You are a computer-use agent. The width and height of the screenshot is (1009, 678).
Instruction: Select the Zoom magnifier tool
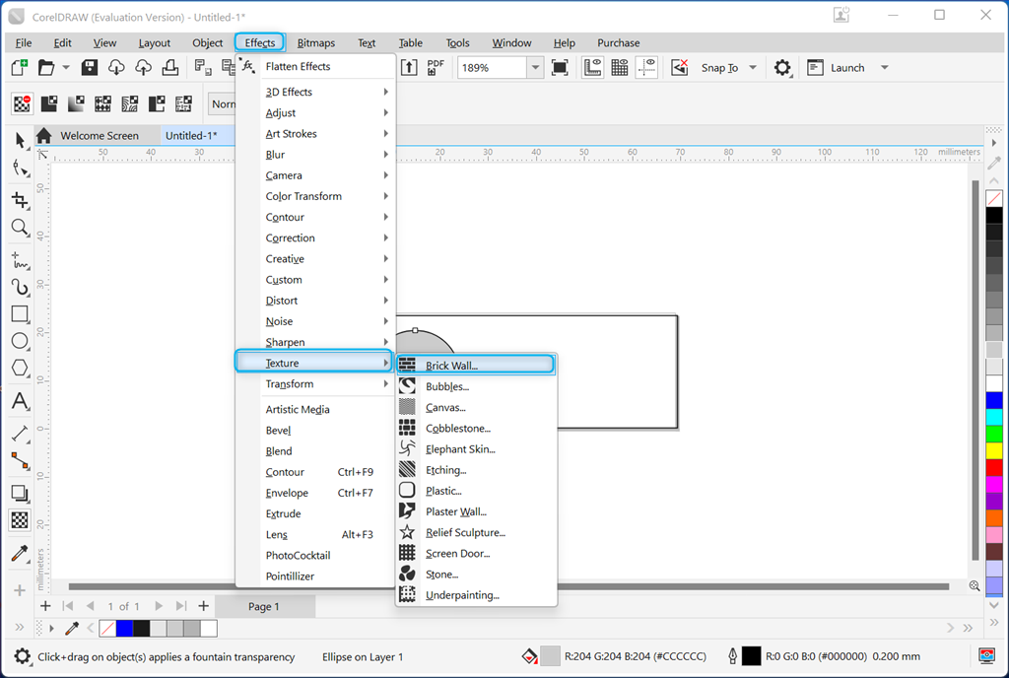point(20,227)
